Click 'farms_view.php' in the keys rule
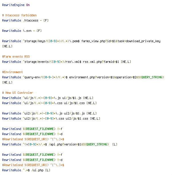Screen dimensions: 172x175 (93, 41)
